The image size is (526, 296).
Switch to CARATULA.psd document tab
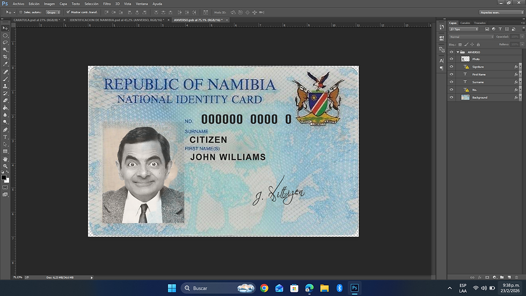click(x=37, y=20)
